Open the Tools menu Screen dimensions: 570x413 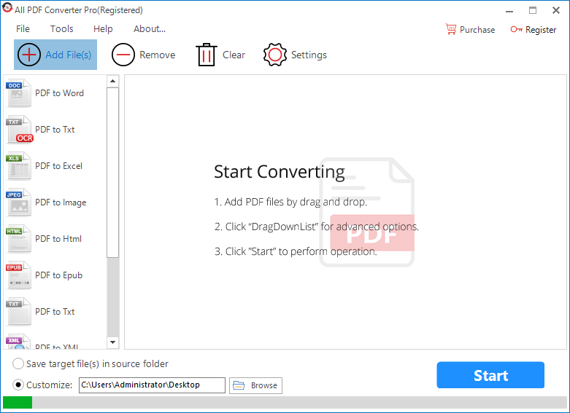tap(61, 28)
